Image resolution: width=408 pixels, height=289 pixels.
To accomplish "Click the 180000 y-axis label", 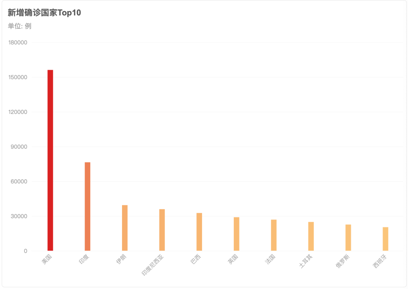I will [x=18, y=43].
